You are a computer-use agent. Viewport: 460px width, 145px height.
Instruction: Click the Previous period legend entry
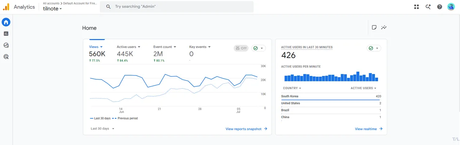(125, 118)
